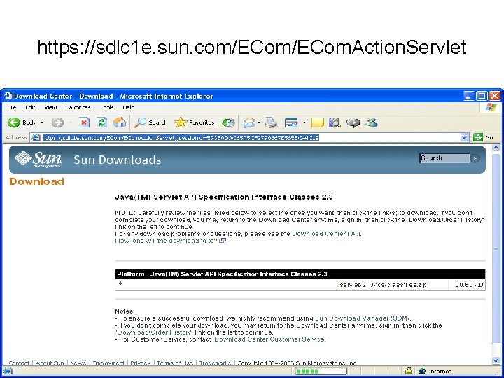Open the Terms of Use footer link
The image size is (504, 378).
pos(175,363)
